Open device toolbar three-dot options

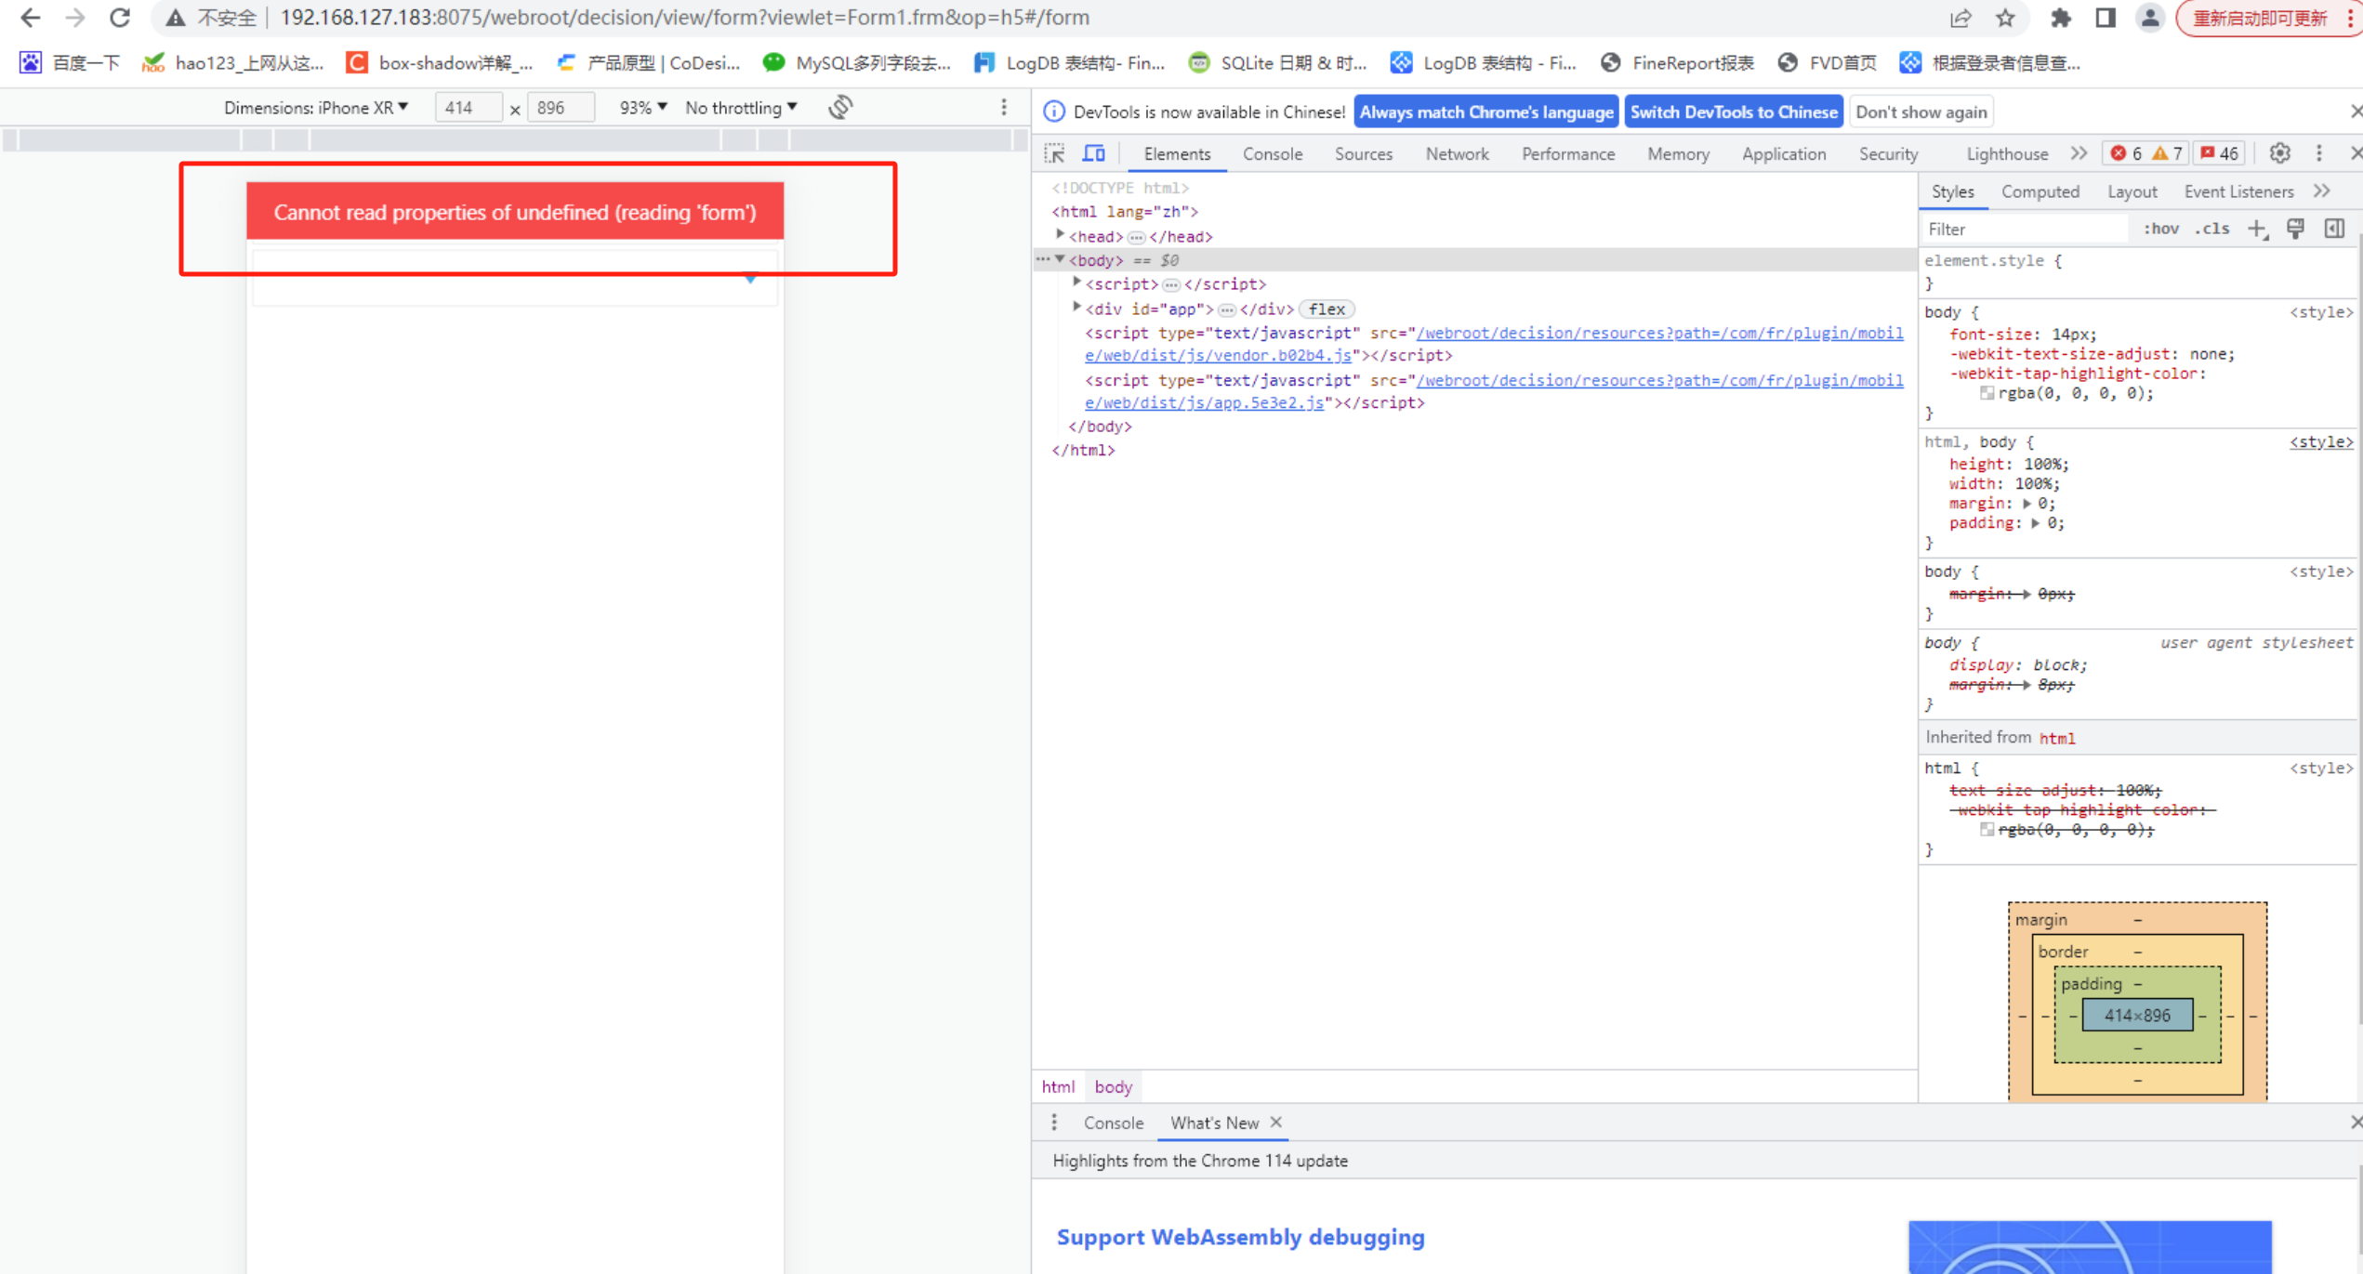(x=1004, y=107)
